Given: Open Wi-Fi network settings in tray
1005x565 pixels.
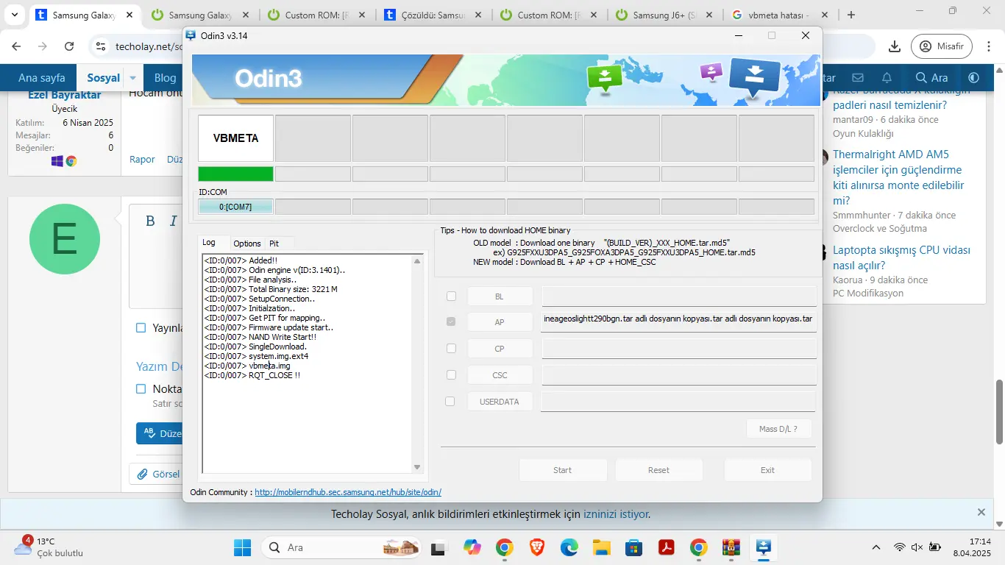Looking at the screenshot, I should (x=899, y=547).
